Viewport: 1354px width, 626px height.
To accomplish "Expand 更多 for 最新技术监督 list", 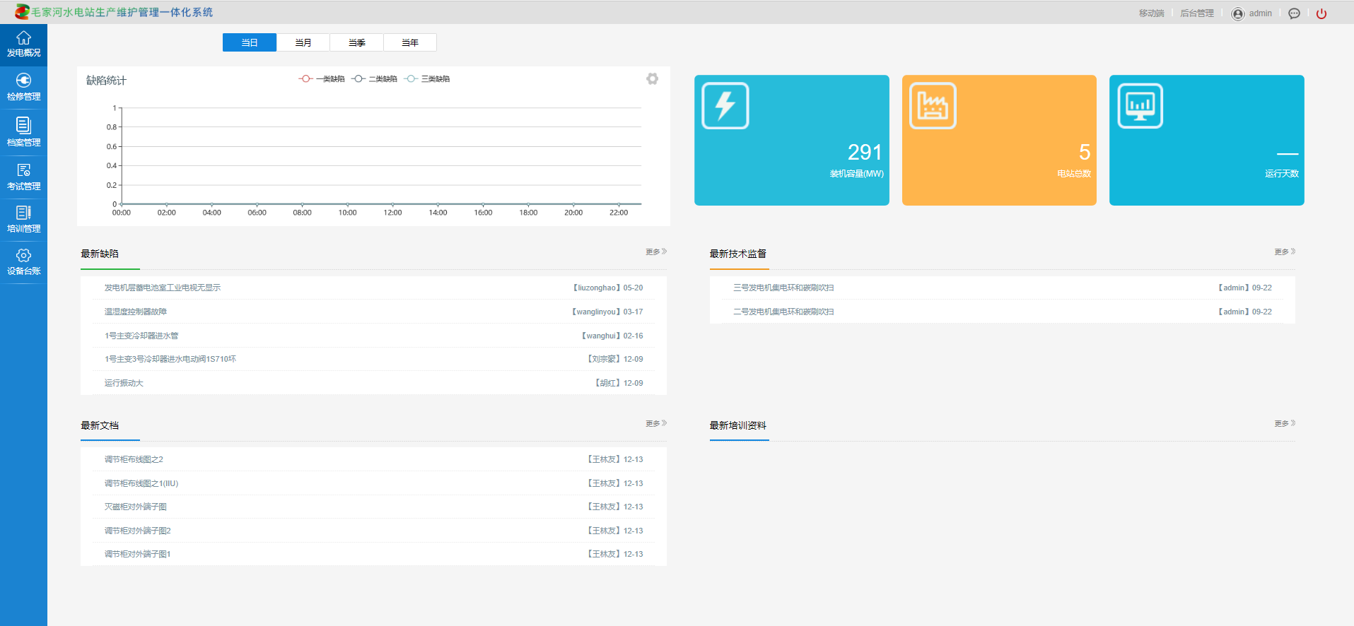I will [1285, 252].
